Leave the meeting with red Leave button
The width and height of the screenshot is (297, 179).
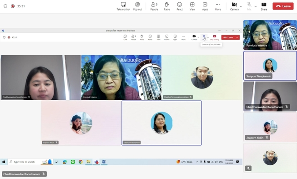pyautogui.click(x=283, y=6)
